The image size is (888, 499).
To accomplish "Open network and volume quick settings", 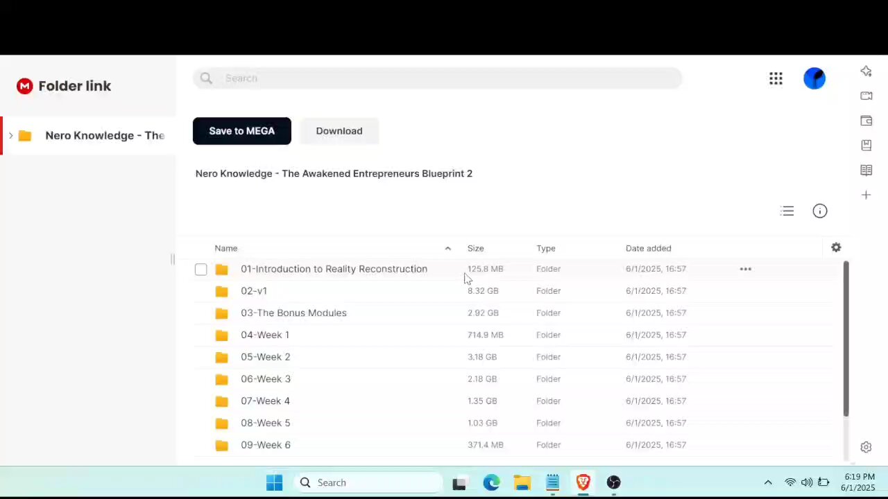I will click(807, 482).
